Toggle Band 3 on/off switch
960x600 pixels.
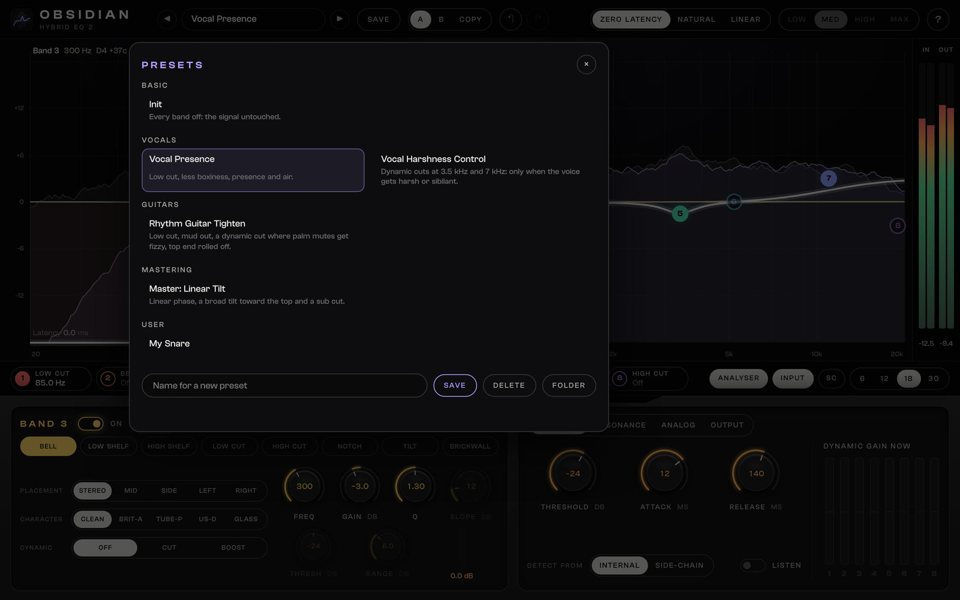coord(91,424)
